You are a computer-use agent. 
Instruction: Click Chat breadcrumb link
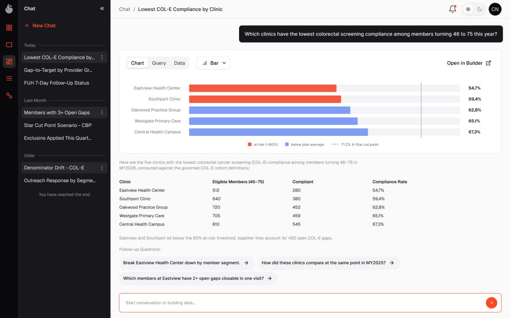point(125,9)
